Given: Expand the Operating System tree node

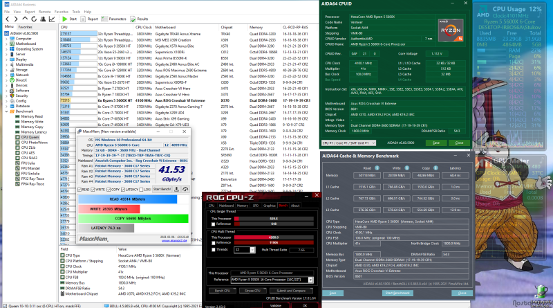Looking at the screenshot, I should coord(6,49).
